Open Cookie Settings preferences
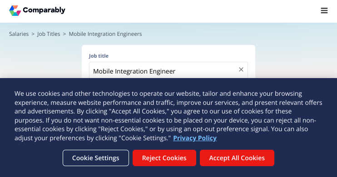 coord(96,158)
